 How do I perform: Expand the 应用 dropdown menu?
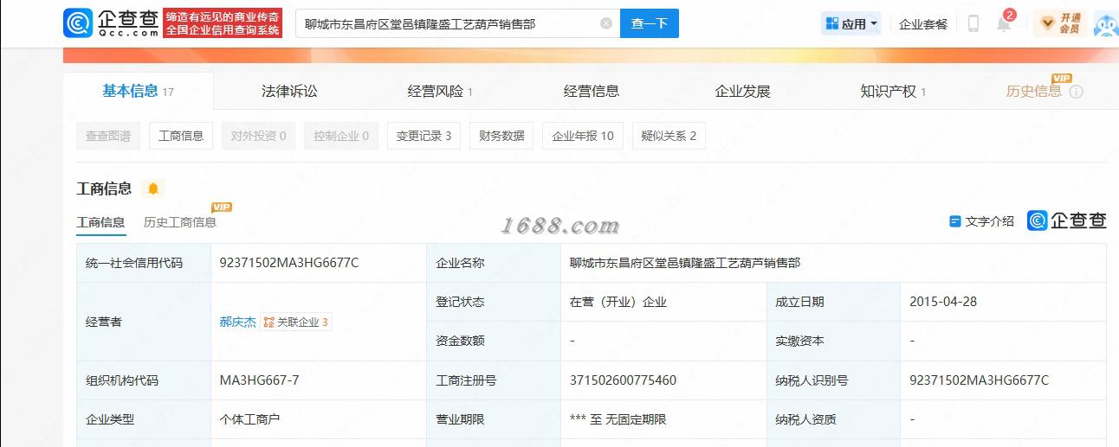pyautogui.click(x=851, y=23)
